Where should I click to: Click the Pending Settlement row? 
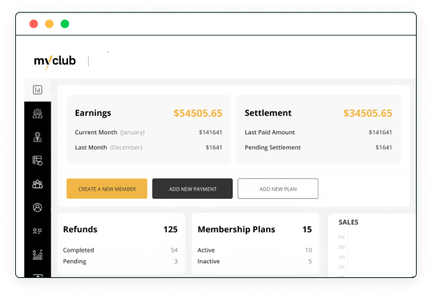point(318,148)
